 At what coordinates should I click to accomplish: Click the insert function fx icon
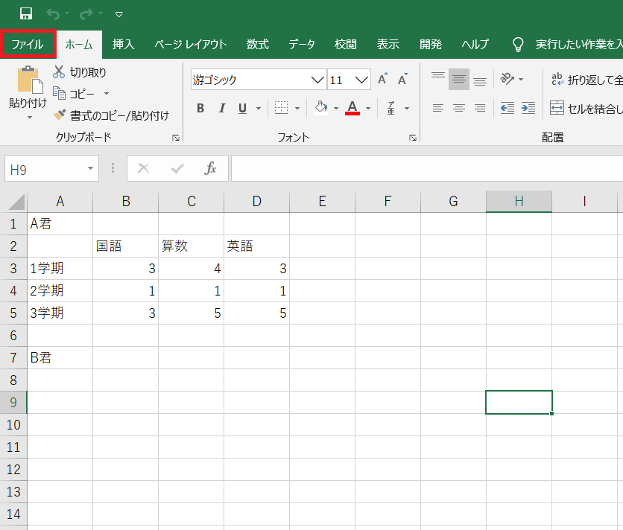[x=211, y=169]
